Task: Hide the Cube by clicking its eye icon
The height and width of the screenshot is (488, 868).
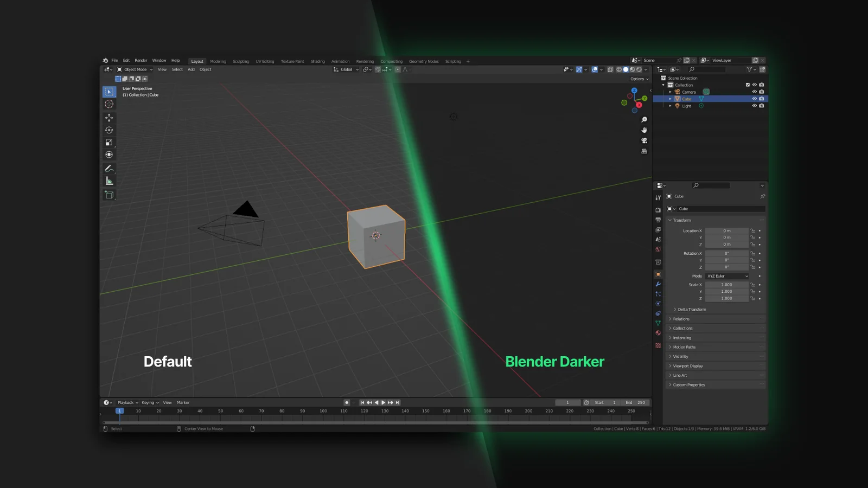Action: [x=755, y=99]
